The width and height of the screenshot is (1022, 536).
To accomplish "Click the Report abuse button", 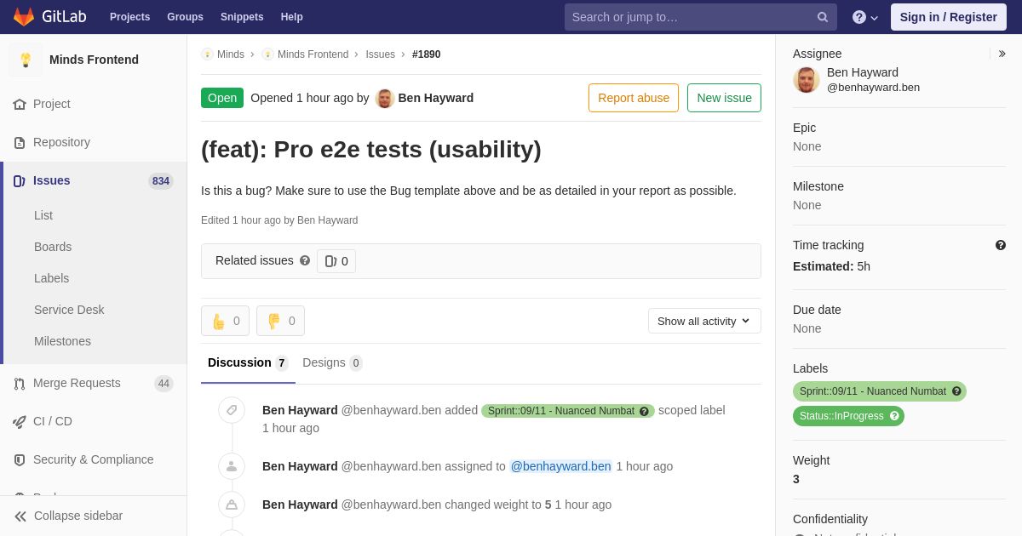I will tap(634, 98).
